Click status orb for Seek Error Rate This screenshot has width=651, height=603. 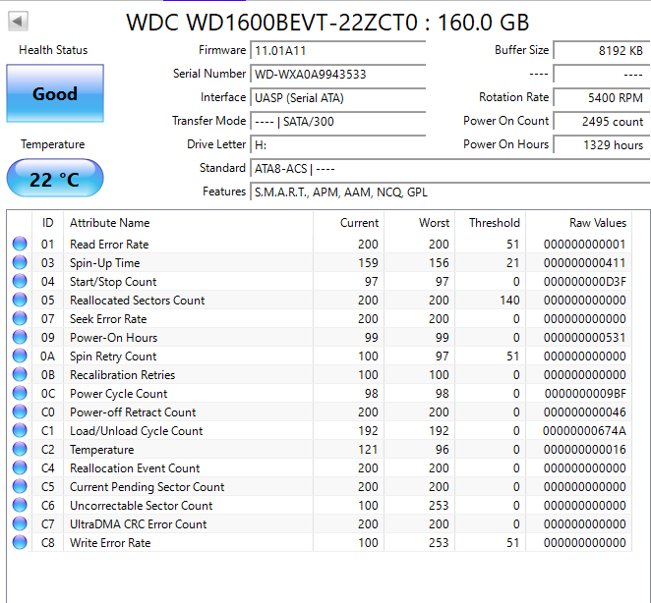coord(20,318)
